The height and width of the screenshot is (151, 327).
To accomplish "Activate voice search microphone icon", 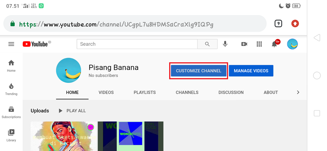I will pos(225,44).
